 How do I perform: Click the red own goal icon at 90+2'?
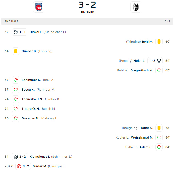[x=19, y=166]
